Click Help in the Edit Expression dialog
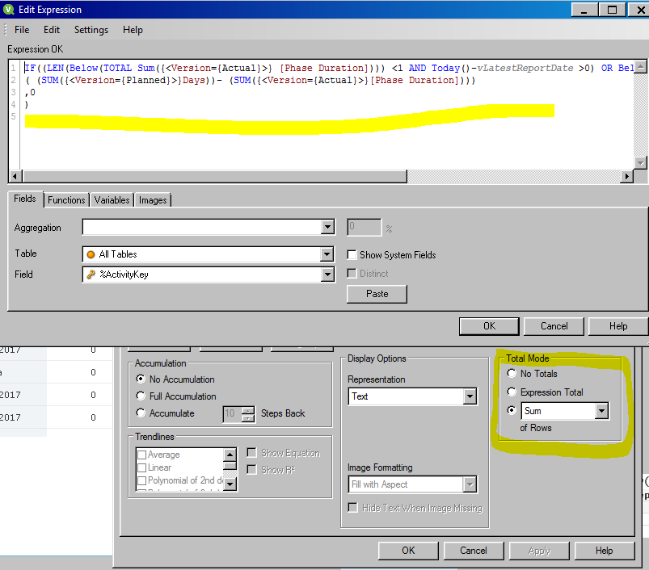The image size is (649, 570). point(618,326)
